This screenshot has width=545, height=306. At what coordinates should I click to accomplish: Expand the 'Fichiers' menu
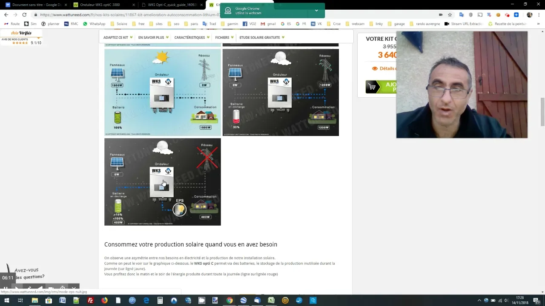pos(224,37)
